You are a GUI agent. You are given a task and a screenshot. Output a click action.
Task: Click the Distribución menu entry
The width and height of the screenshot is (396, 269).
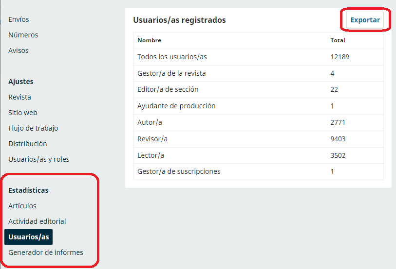tap(28, 144)
